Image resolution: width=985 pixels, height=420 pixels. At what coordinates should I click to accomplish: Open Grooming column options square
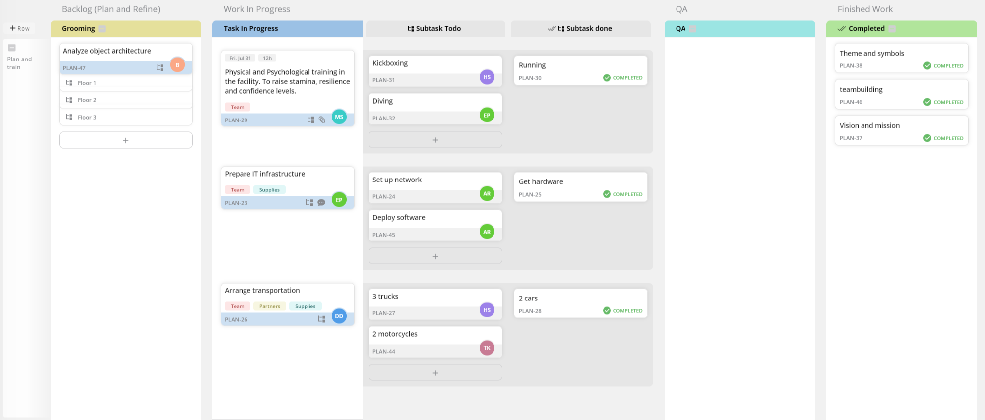click(x=102, y=29)
